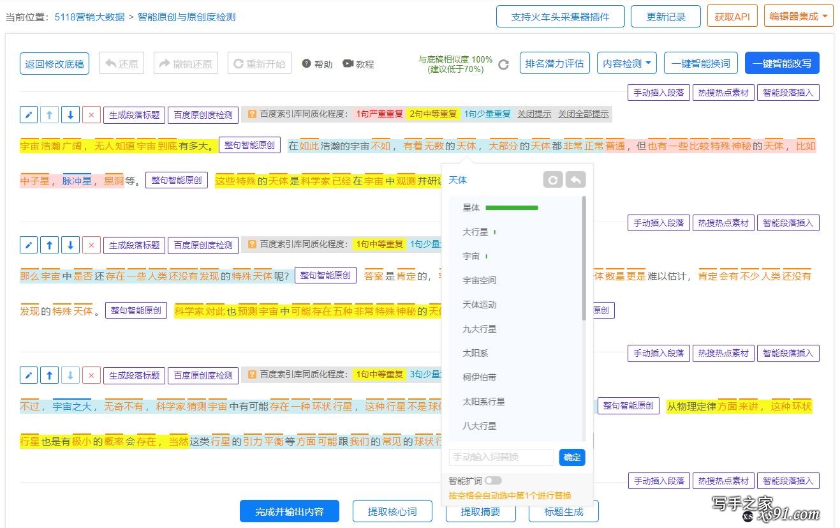This screenshot has height=528, width=840.
Task: Delete second paragraph with red X icon
Action: point(91,245)
